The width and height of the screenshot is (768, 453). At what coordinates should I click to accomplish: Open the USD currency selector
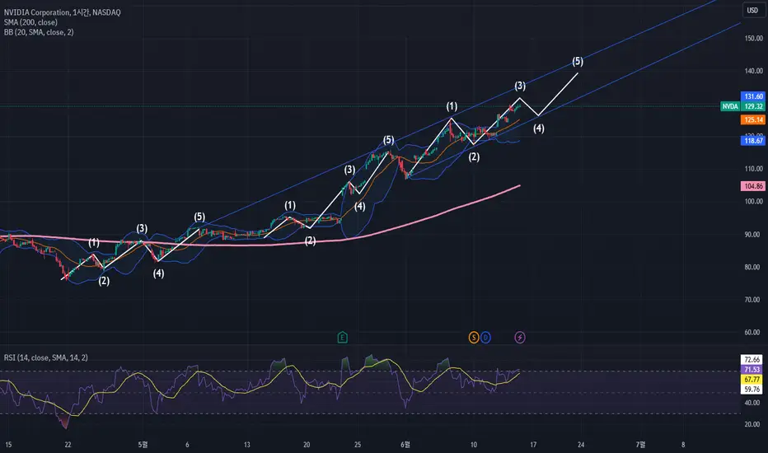pyautogui.click(x=752, y=10)
